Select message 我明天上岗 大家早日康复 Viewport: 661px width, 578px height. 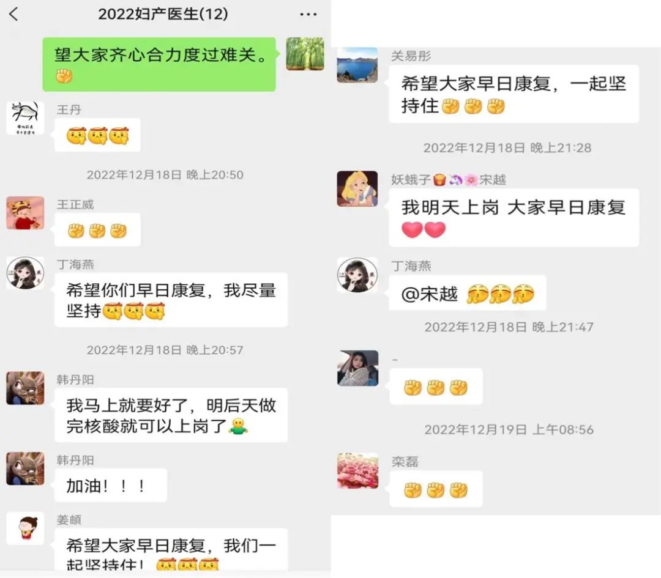click(x=513, y=218)
